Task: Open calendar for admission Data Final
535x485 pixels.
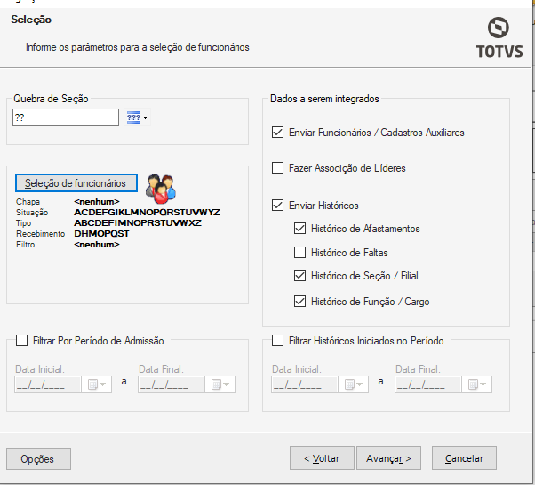Action: (x=220, y=384)
